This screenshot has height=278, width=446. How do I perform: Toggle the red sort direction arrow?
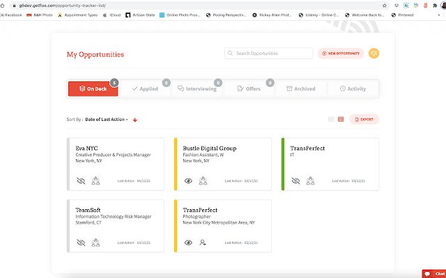pos(135,120)
